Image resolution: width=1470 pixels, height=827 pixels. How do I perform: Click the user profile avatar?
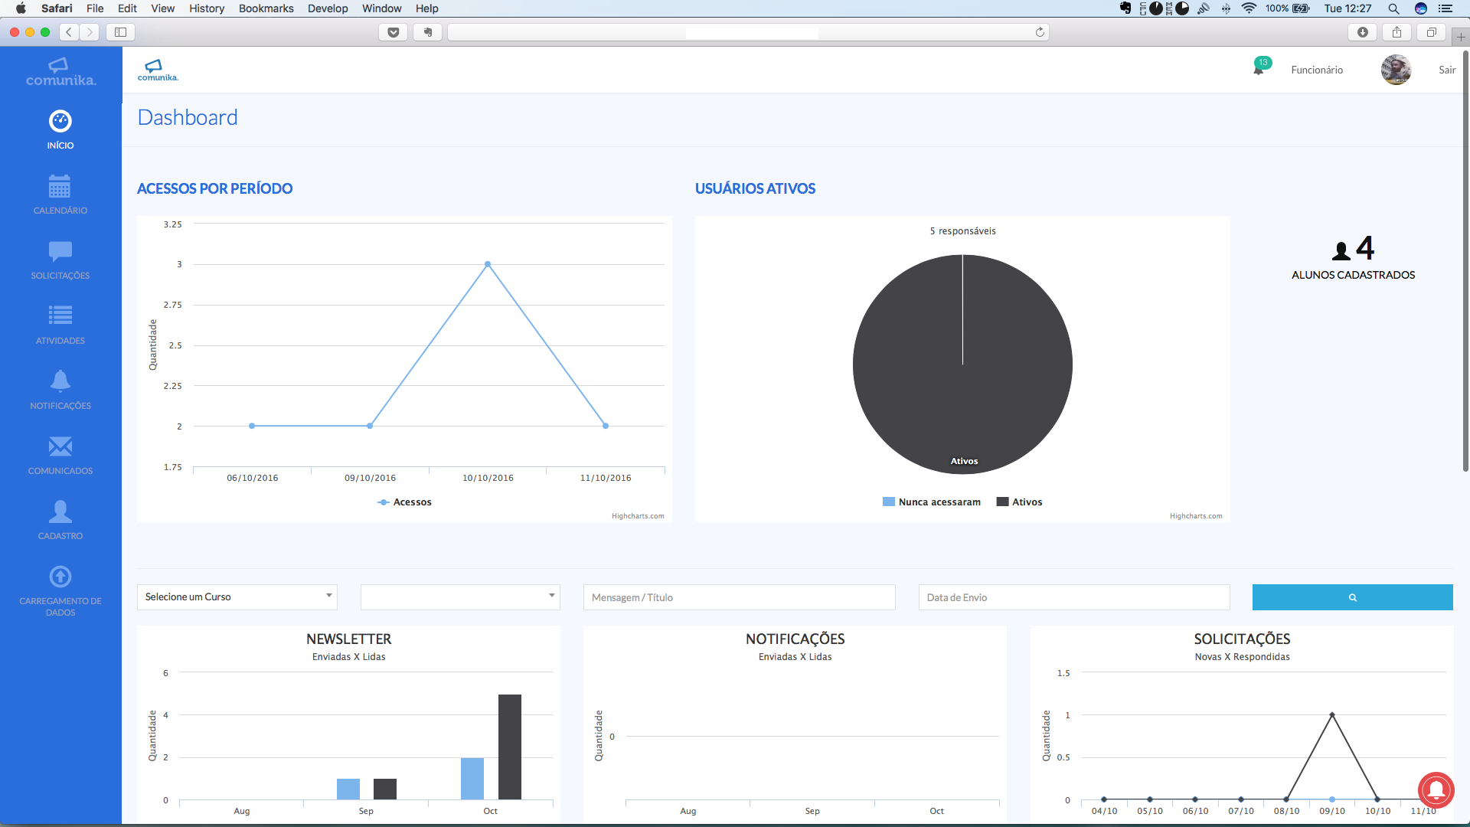(1396, 70)
